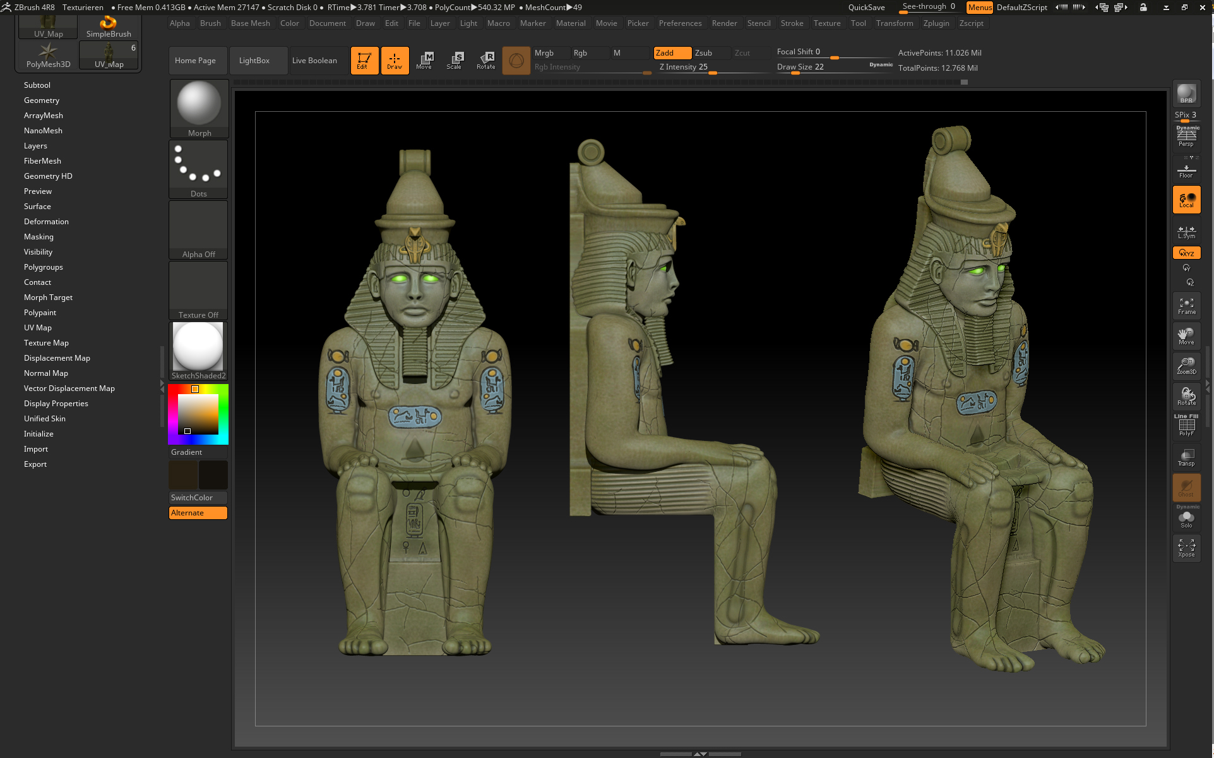Open the Zplugin menu
Image resolution: width=1214 pixels, height=758 pixels.
(x=936, y=23)
